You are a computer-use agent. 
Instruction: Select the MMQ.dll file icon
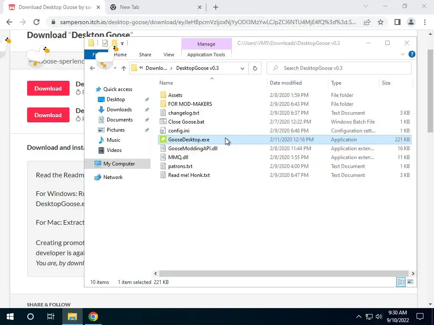tap(163, 157)
